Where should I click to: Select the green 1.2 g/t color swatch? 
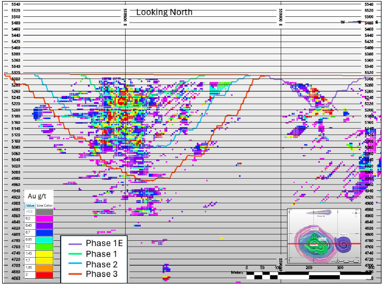click(44, 247)
